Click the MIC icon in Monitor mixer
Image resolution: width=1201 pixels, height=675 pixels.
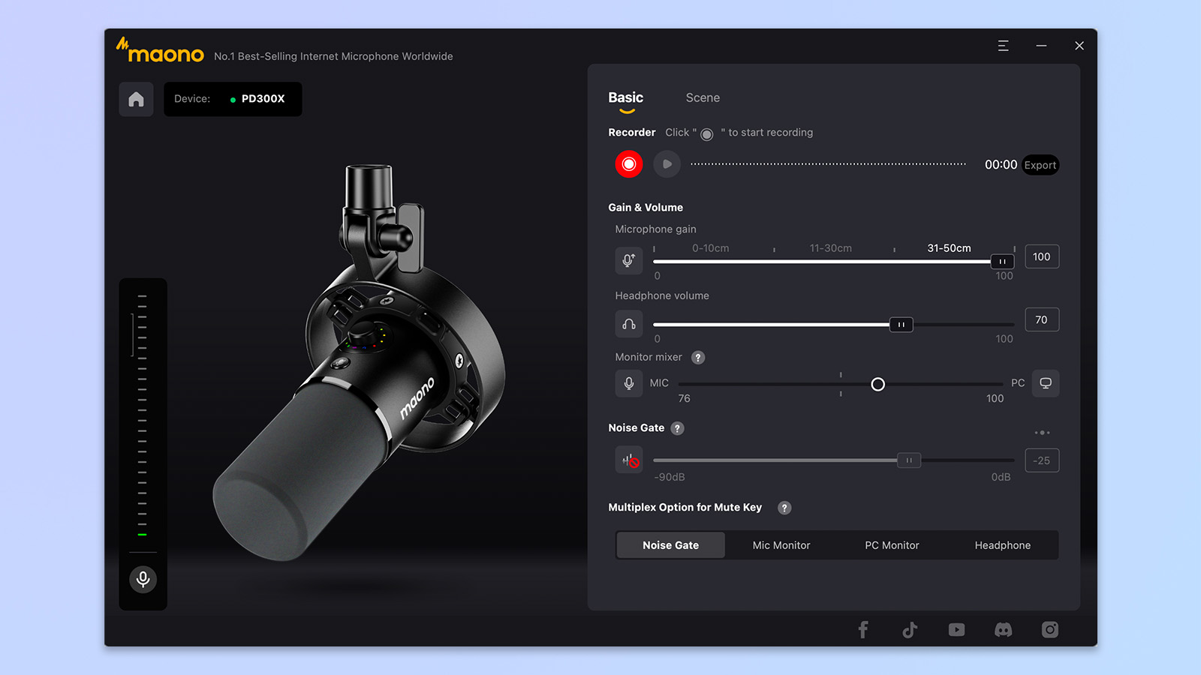[x=629, y=383]
